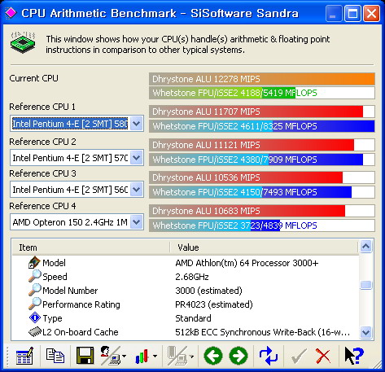Select the 'L2 On-board Cache' item label

pos(81,332)
